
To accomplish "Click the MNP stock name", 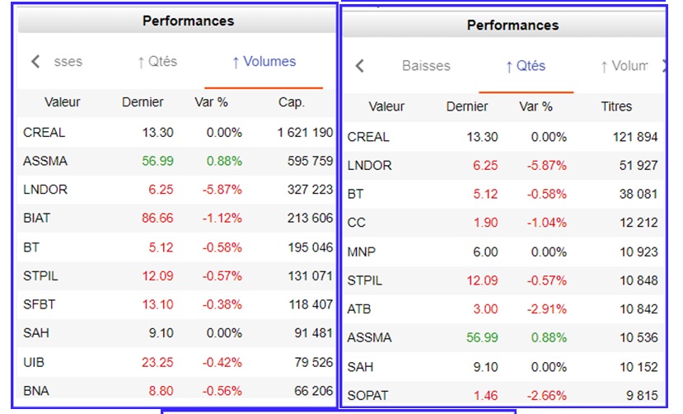I will click(x=361, y=252).
